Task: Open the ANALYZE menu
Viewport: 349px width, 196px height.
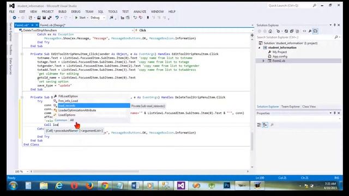Action: click(x=140, y=11)
